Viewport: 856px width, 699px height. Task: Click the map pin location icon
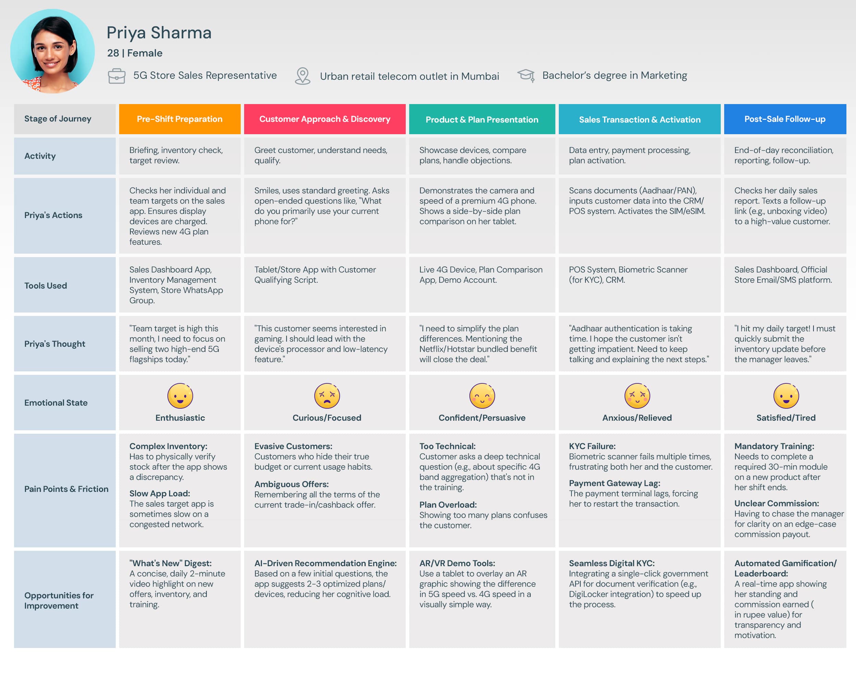[303, 76]
